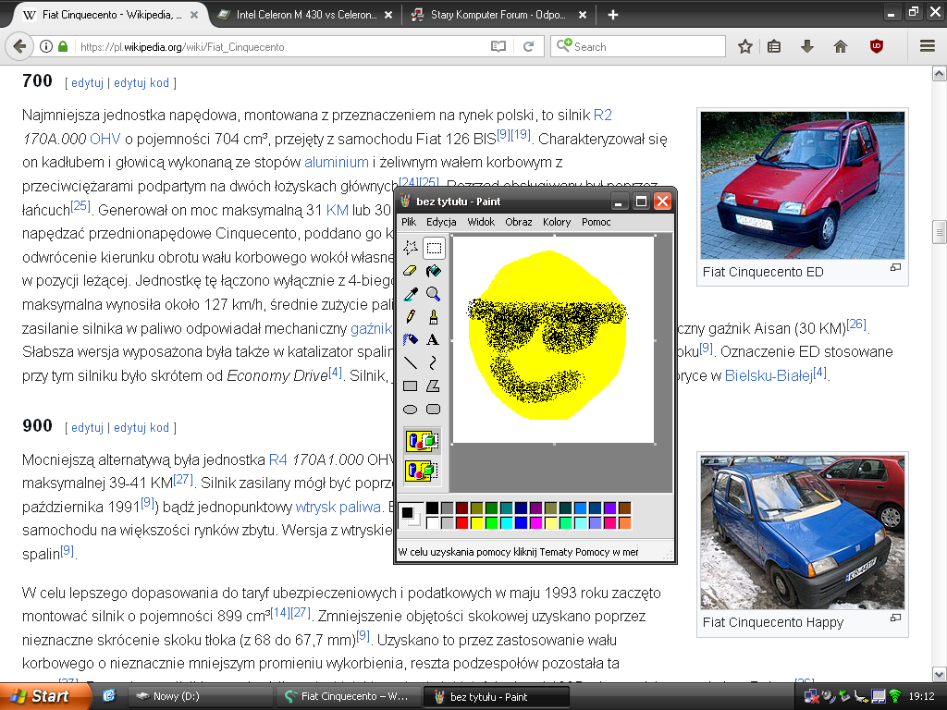Open the Plik menu in Paint

point(409,222)
